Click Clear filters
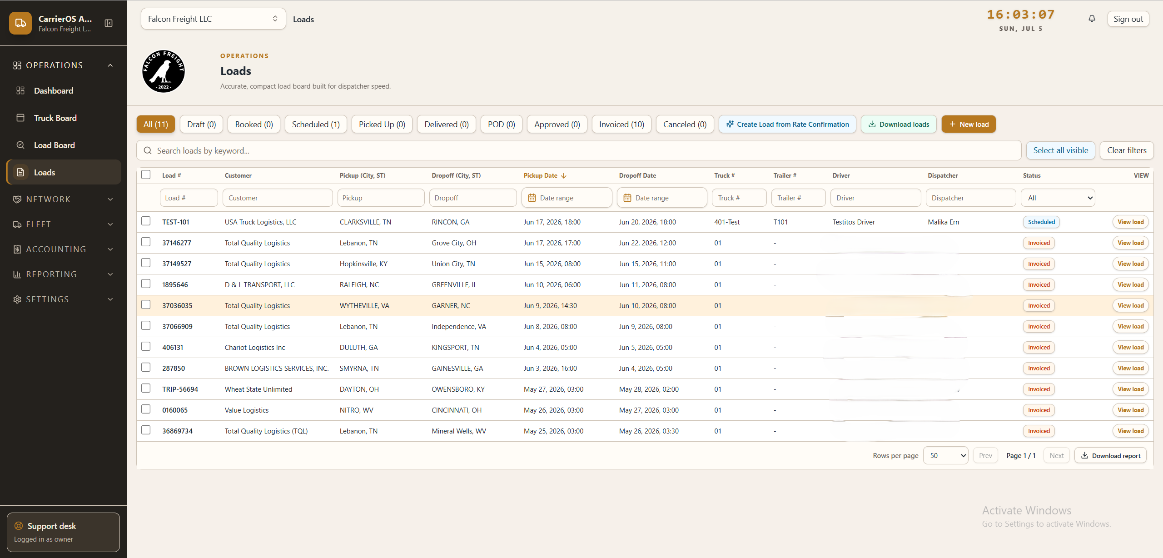Screen dimensions: 1163x558 1127,150
